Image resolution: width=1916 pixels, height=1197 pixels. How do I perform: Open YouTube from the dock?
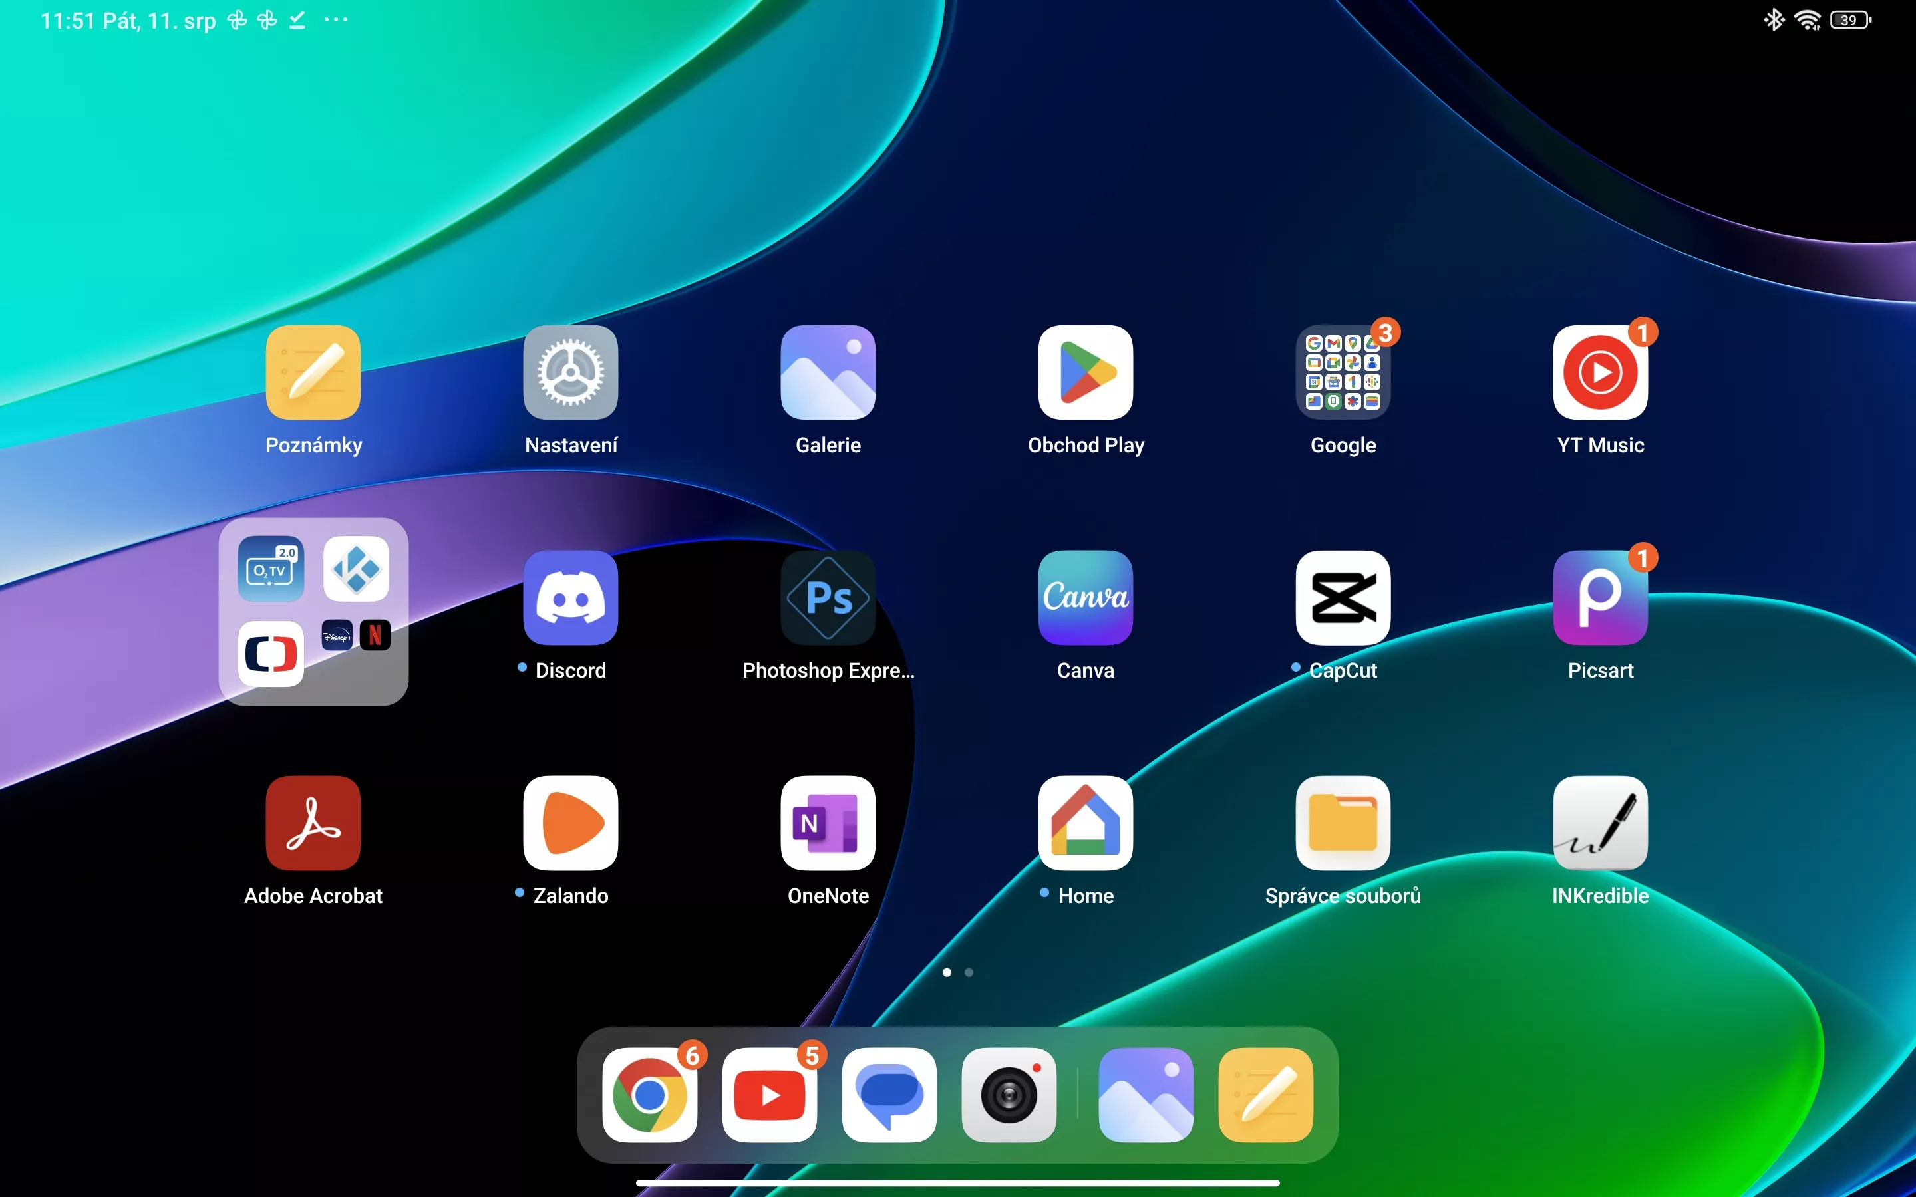tap(769, 1095)
